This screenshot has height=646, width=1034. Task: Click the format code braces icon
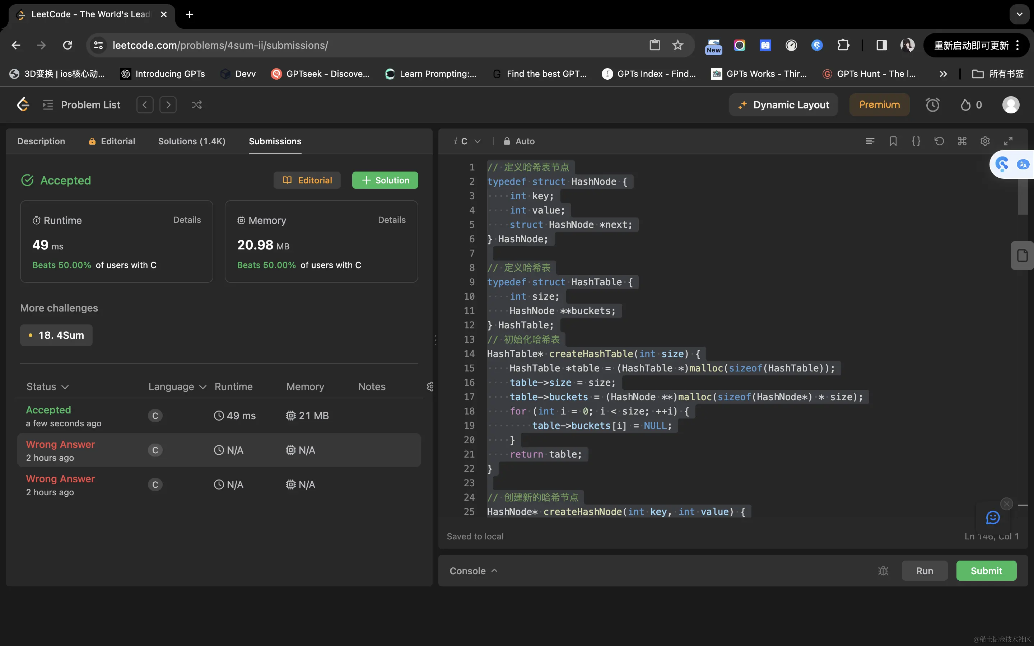(x=916, y=141)
